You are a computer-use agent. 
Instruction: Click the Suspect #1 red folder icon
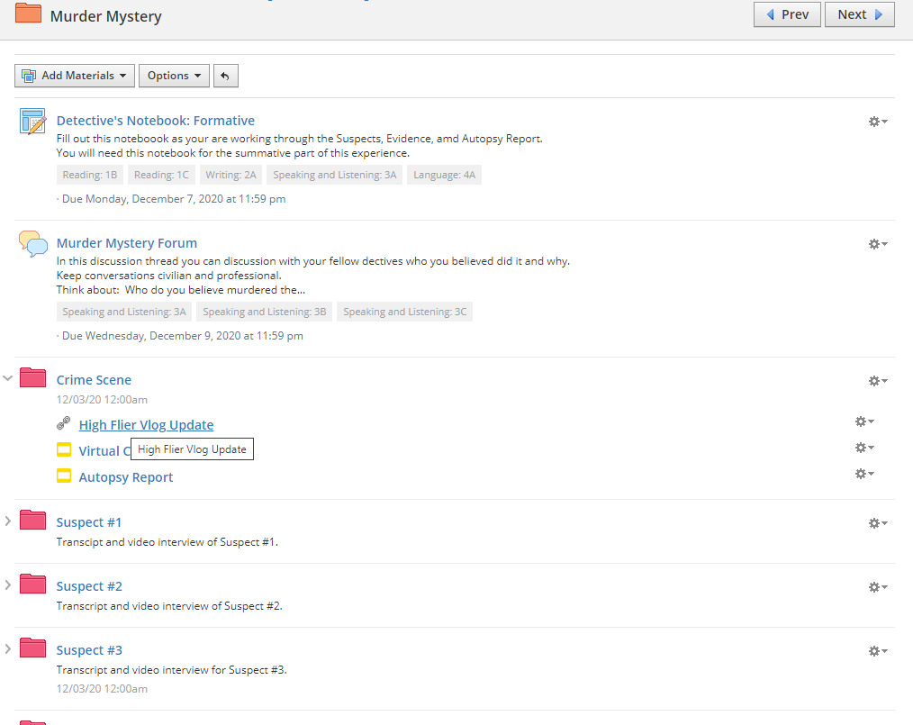click(32, 520)
